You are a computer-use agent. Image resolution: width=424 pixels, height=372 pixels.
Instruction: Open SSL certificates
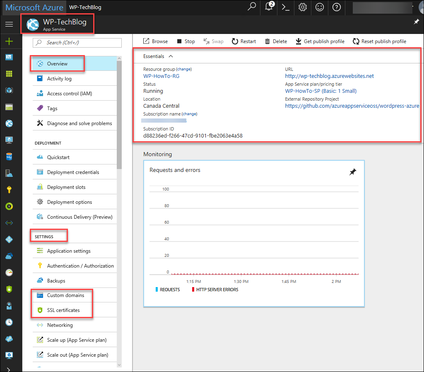[x=75, y=310]
